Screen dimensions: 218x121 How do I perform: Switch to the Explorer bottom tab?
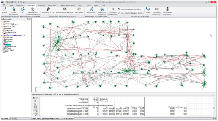(x=14, y=118)
